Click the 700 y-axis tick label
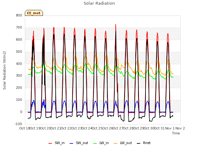This screenshot has width=199, height=149. (x=19, y=28)
